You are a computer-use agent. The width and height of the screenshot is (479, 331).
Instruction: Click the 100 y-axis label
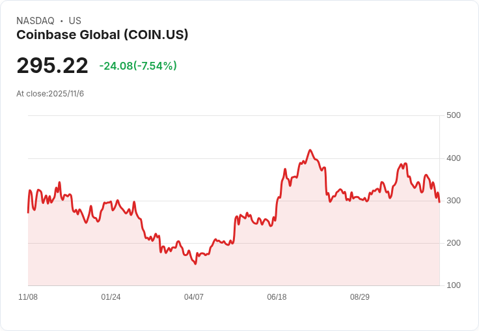coord(453,285)
